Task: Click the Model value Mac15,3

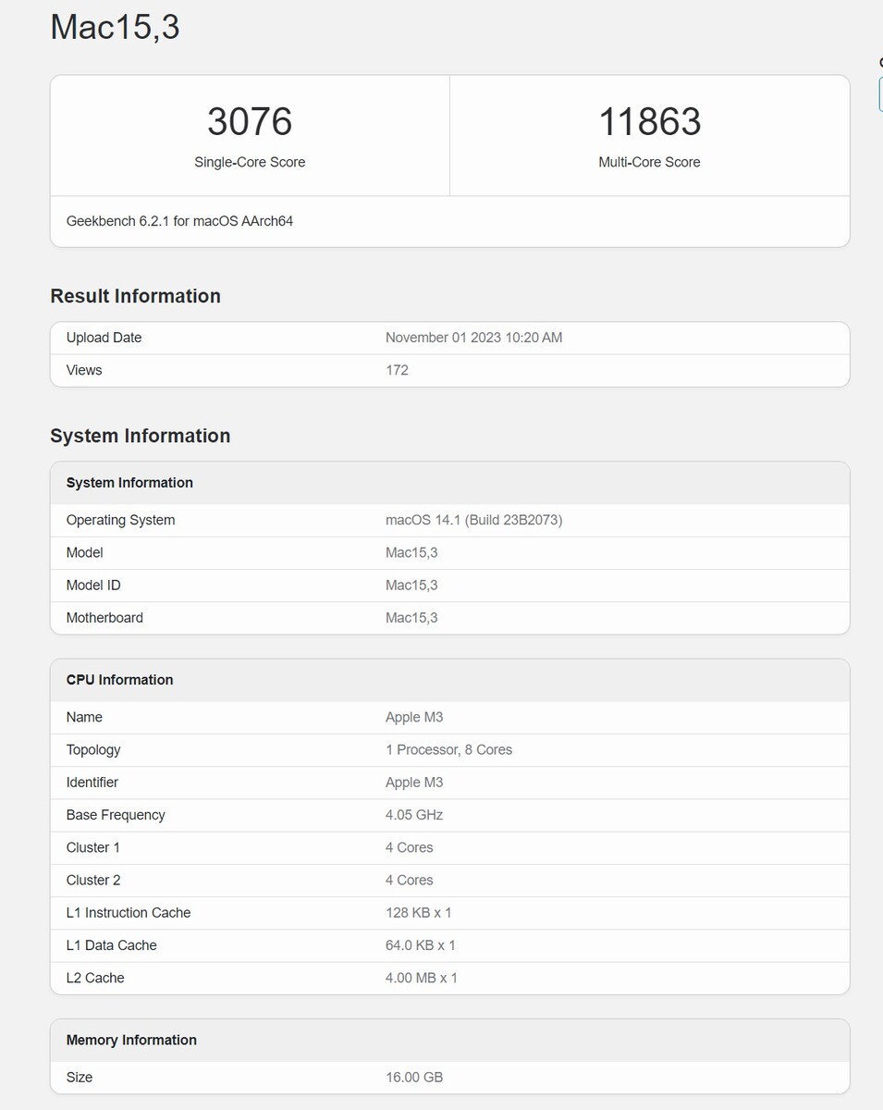Action: [412, 552]
